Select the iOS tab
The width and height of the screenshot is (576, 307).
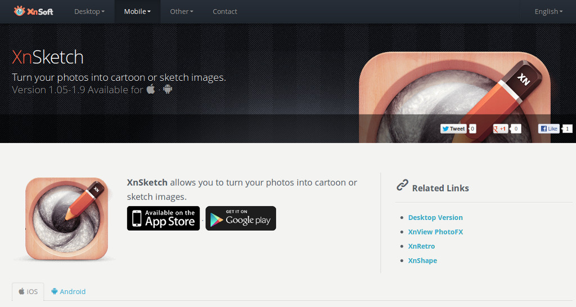(28, 292)
